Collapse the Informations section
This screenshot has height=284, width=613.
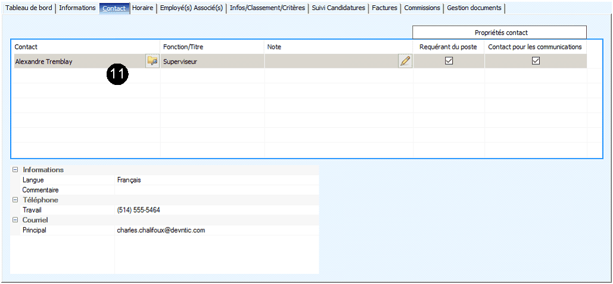[15, 170]
